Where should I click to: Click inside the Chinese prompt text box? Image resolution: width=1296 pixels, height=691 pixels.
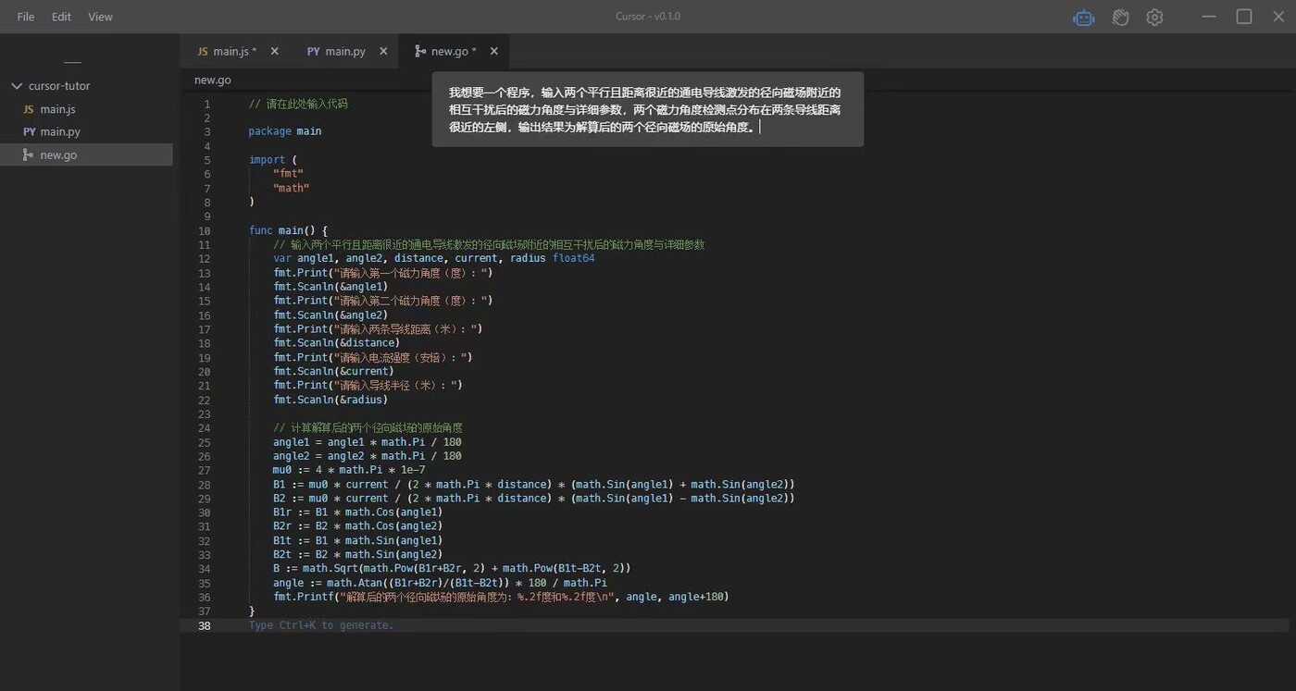(x=647, y=109)
